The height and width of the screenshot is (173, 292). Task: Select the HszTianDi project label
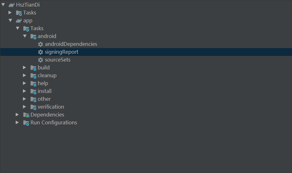coord(28,5)
